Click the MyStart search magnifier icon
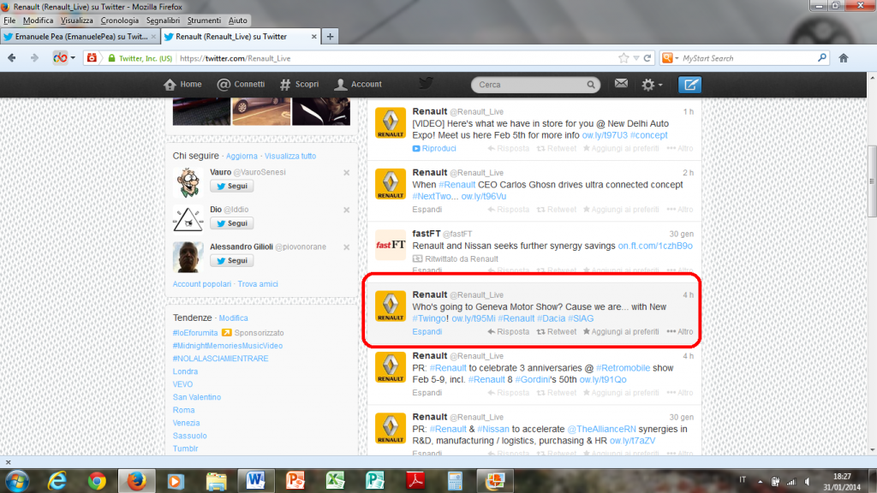The image size is (877, 493). coord(821,57)
